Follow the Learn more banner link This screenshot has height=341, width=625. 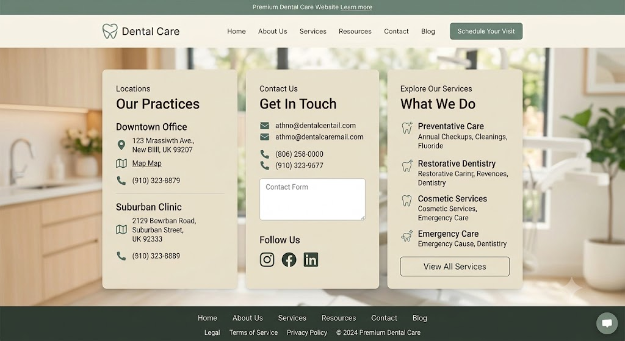(x=356, y=7)
